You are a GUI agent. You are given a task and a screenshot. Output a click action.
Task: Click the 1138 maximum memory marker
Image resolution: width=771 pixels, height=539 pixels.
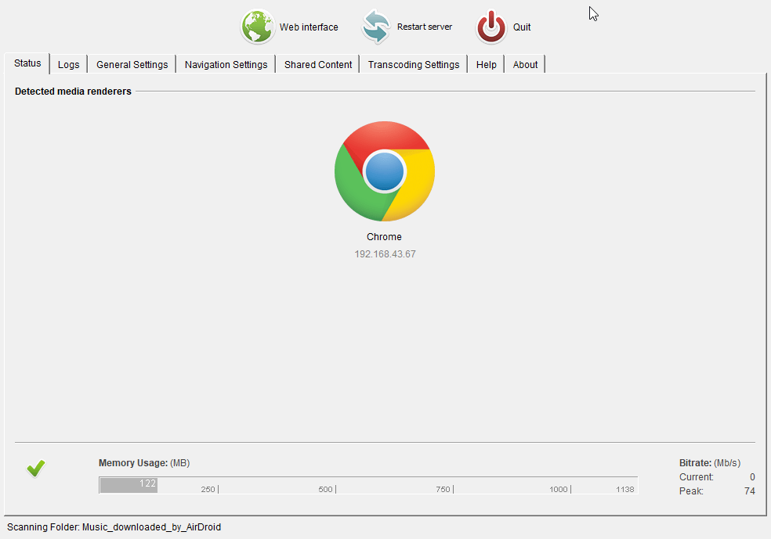[x=625, y=490]
